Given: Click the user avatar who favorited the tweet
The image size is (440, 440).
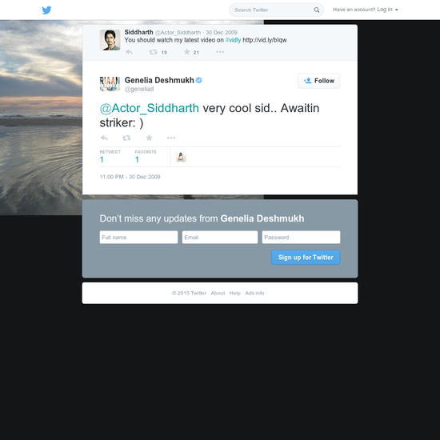Looking at the screenshot, I should [181, 157].
